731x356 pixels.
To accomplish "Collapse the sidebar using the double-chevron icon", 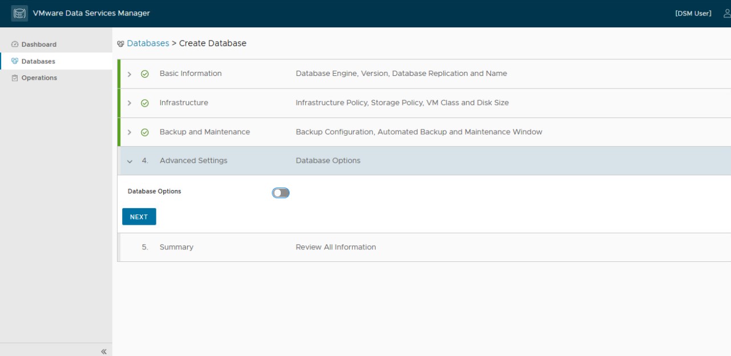I will coord(104,351).
